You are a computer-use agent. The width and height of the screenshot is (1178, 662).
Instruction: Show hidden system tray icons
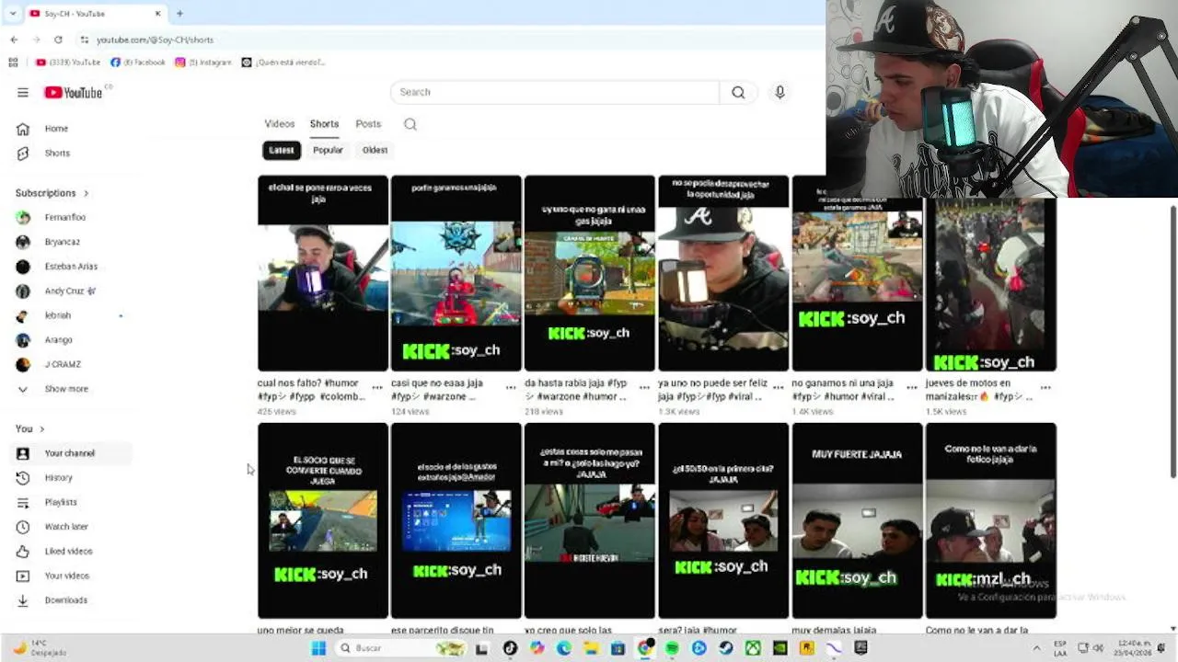(x=1037, y=648)
